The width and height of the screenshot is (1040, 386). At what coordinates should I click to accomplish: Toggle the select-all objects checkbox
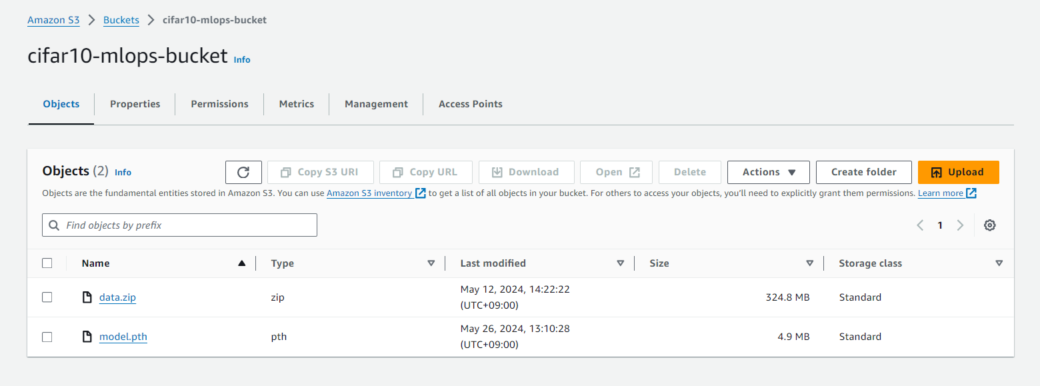47,263
